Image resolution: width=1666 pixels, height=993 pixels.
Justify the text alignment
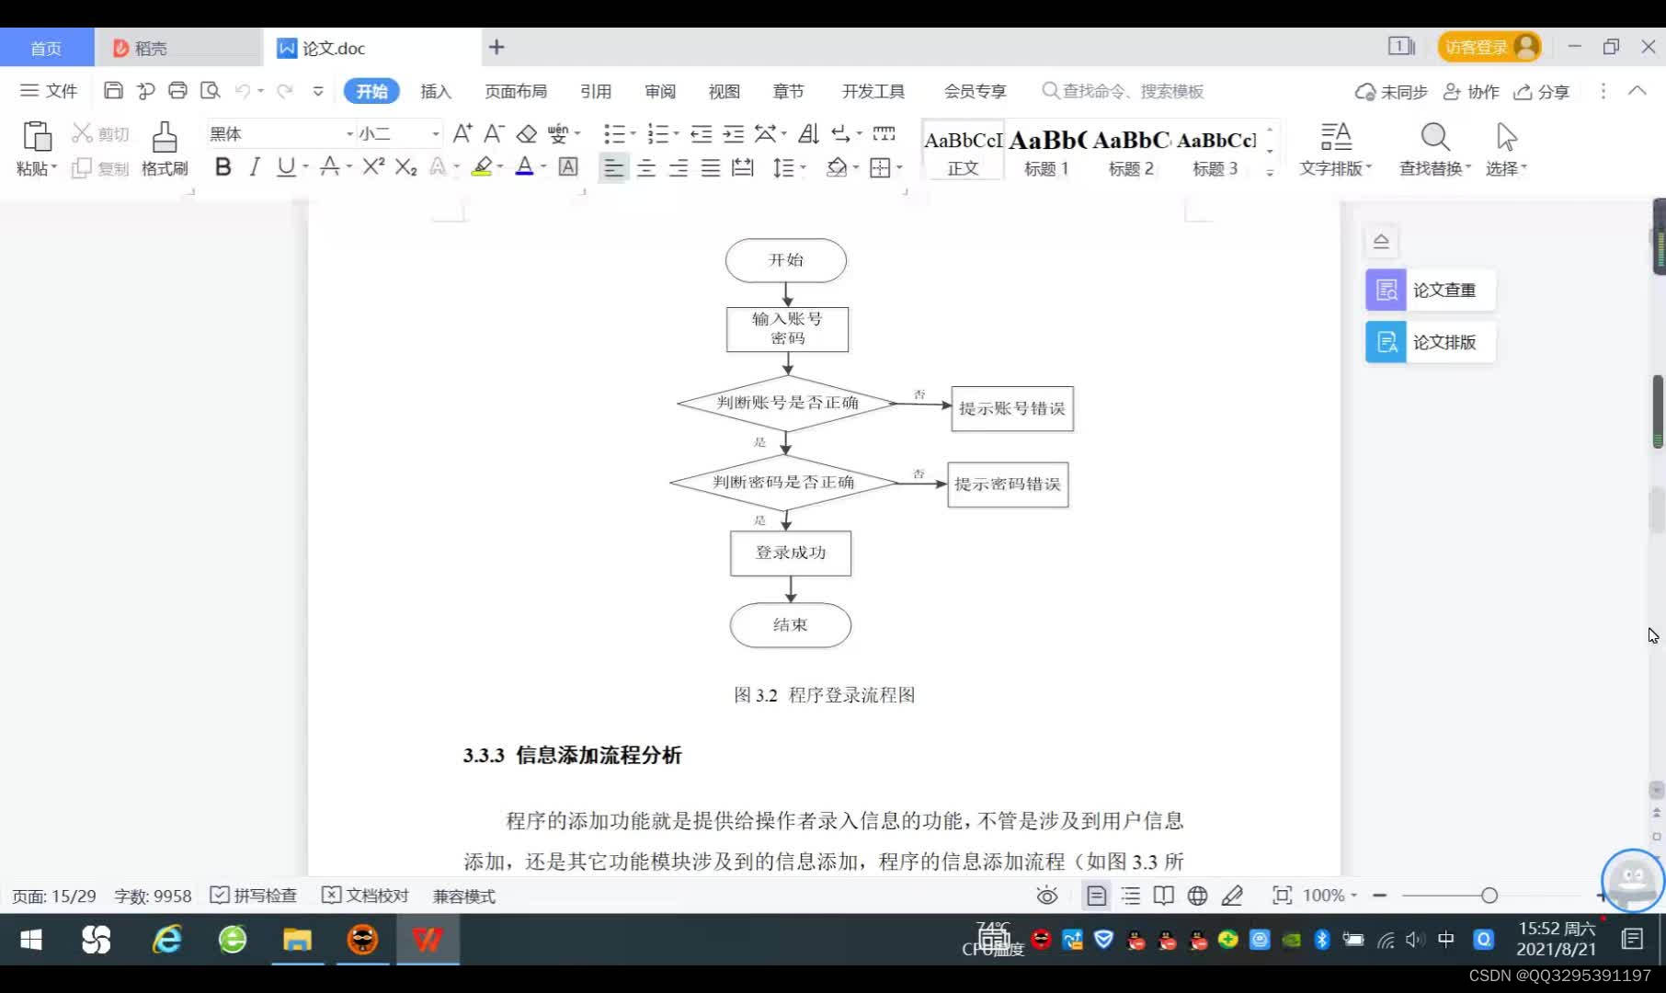(711, 167)
